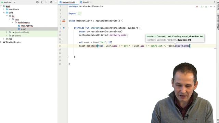Fold the MainActivity class block on line 7
219x123 pixels.
tap(68, 20)
